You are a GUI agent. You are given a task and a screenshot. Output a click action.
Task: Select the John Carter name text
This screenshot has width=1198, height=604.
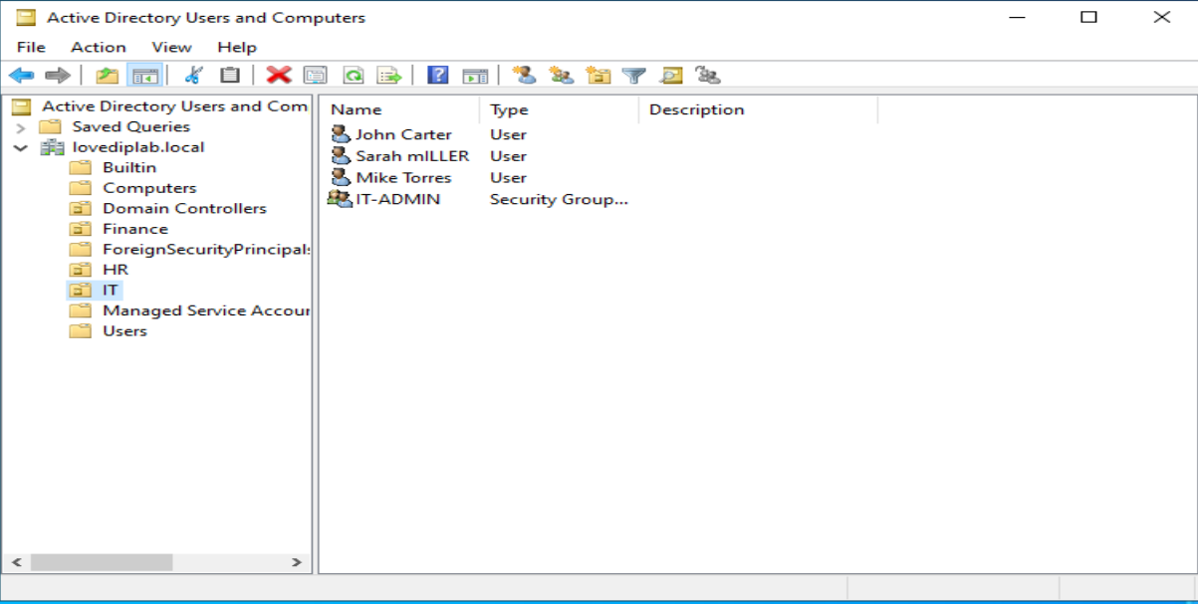(x=403, y=134)
